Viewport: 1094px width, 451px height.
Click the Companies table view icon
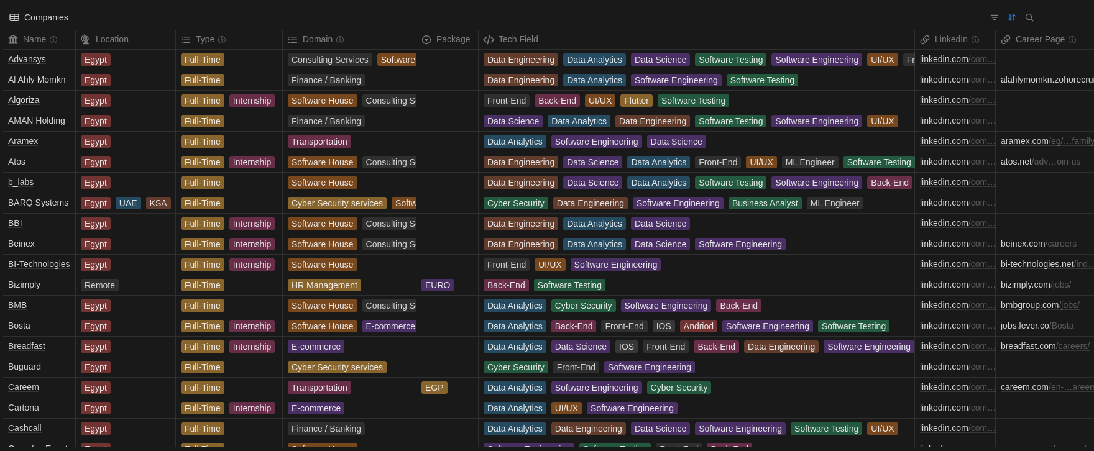coord(14,17)
